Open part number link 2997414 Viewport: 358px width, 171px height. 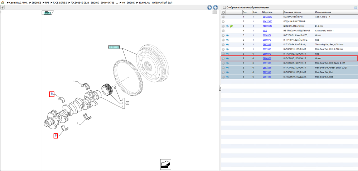(267, 67)
